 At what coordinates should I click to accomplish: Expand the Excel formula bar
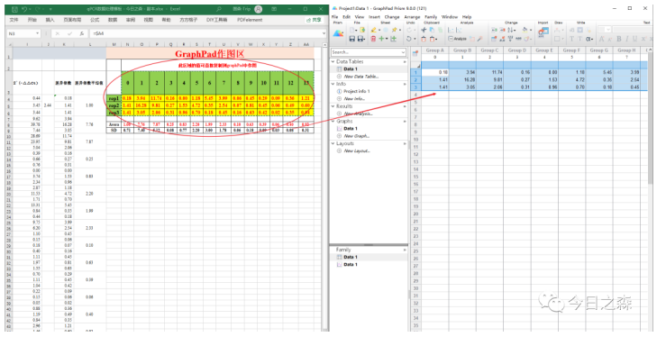[324, 33]
